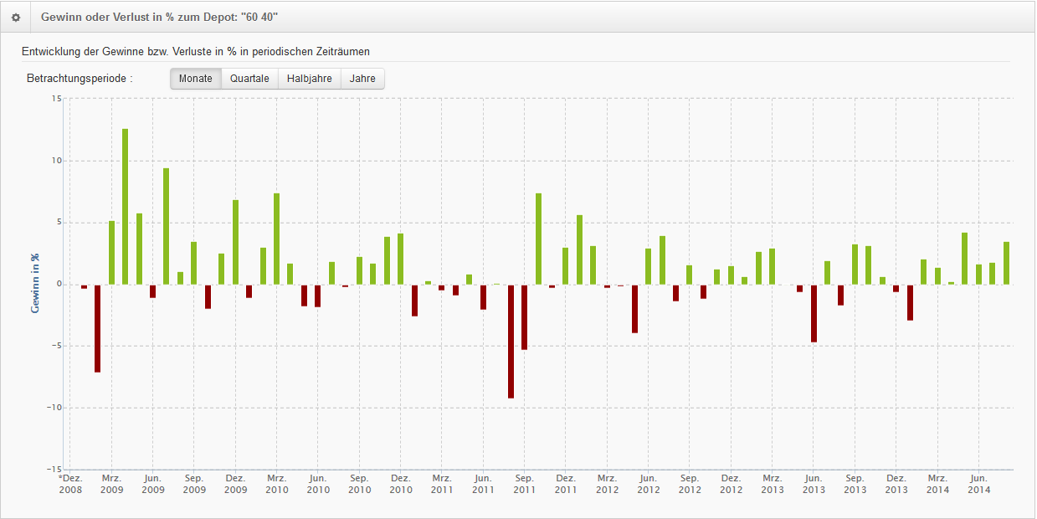Click the deepest red bar for August 2011
This screenshot has height=519, width=1037.
pyautogui.click(x=511, y=342)
